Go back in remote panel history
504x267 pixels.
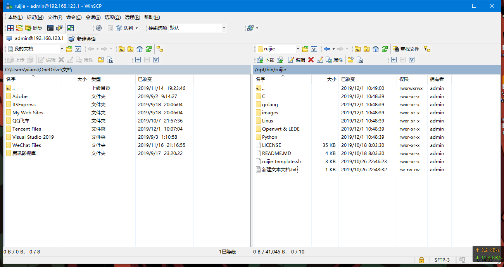click(327, 49)
